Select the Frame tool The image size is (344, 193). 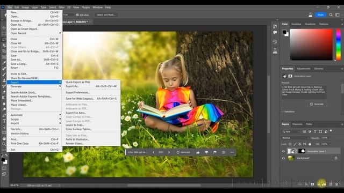4,57
